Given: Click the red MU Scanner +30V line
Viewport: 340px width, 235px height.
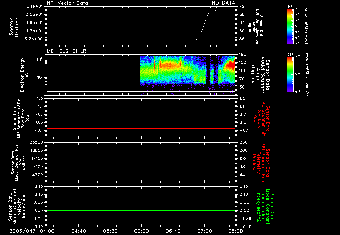Looking at the screenshot, I should pyautogui.click(x=141, y=128).
